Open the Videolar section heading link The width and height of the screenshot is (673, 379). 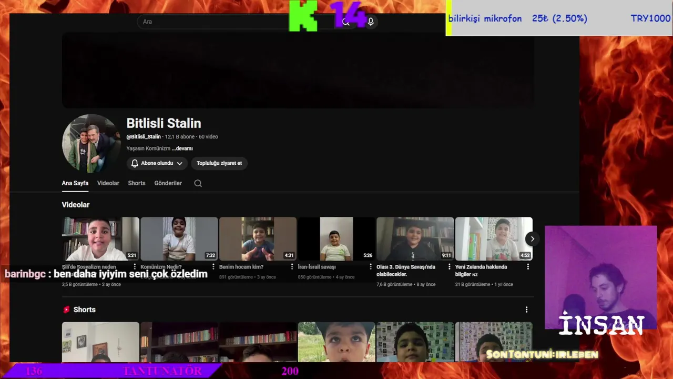(x=76, y=205)
